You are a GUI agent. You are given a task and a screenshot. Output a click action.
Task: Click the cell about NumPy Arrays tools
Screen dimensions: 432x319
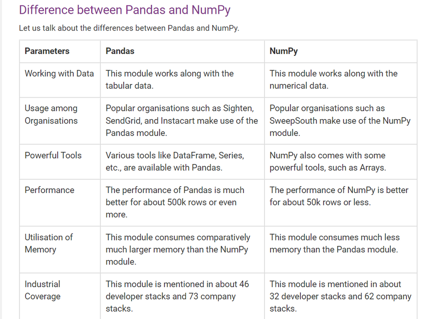331,161
